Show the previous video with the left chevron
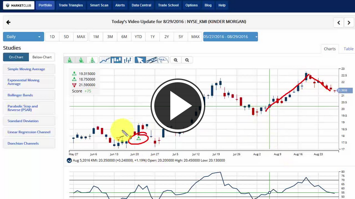The height and width of the screenshot is (199, 355). pyautogui.click(x=339, y=23)
